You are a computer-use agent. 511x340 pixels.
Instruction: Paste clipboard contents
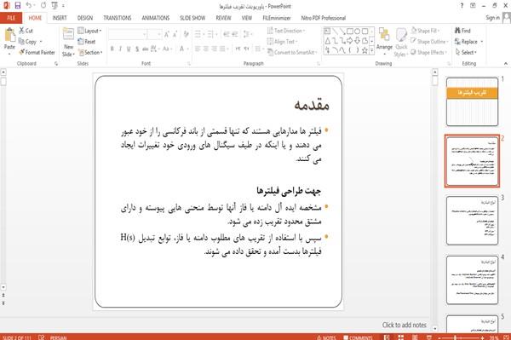coord(9,40)
